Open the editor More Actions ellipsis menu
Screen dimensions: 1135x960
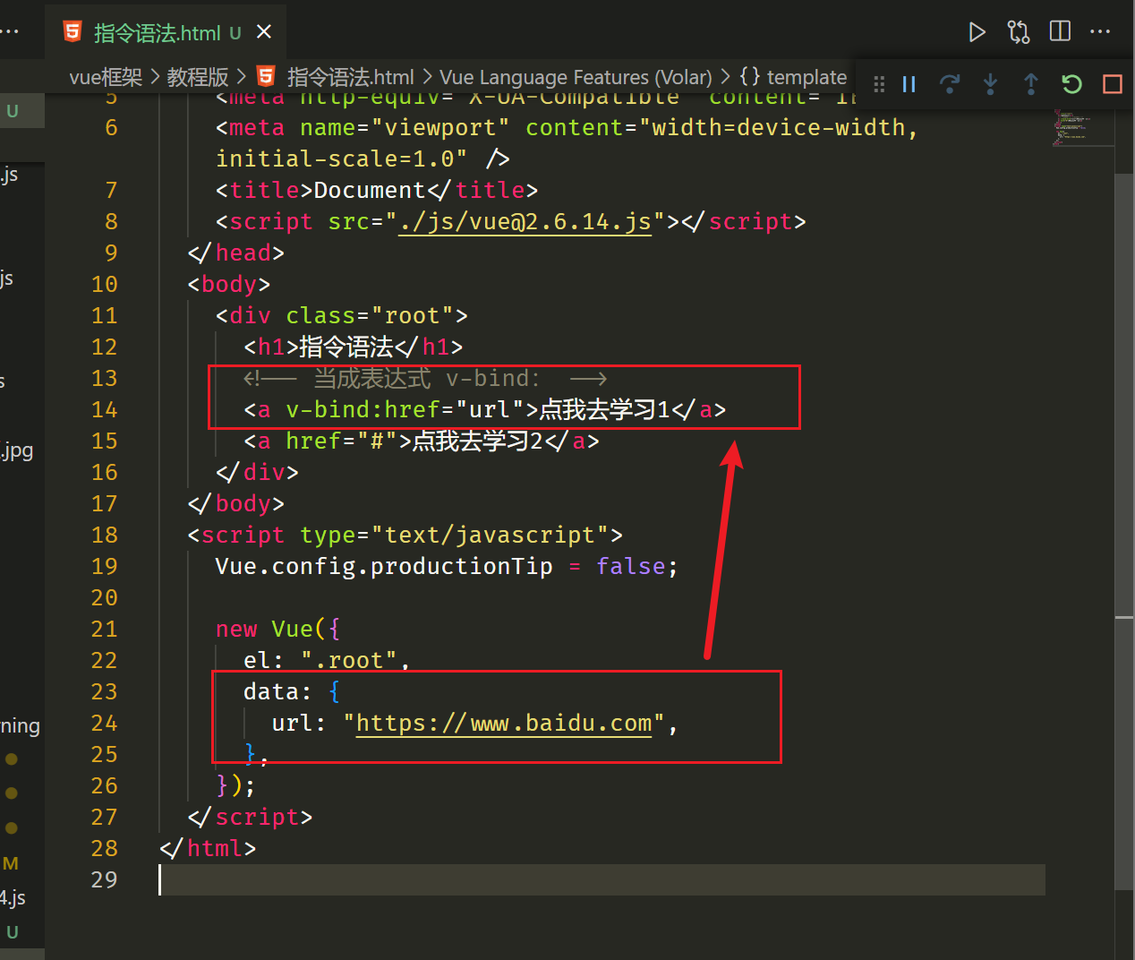tap(1100, 31)
